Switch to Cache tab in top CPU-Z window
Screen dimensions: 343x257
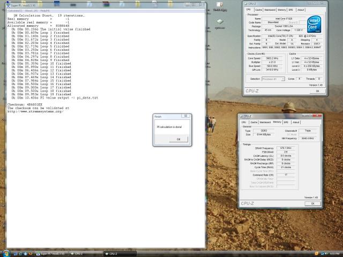click(x=258, y=10)
